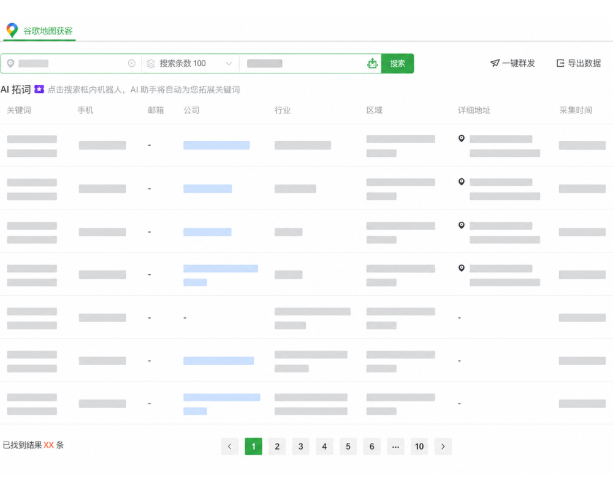This screenshot has height=490, width=613.
Task: Click the 手机 column header
Action: pos(85,110)
